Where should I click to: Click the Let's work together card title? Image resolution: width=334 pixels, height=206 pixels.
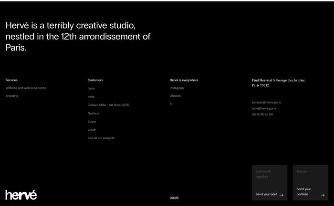coord(263,174)
